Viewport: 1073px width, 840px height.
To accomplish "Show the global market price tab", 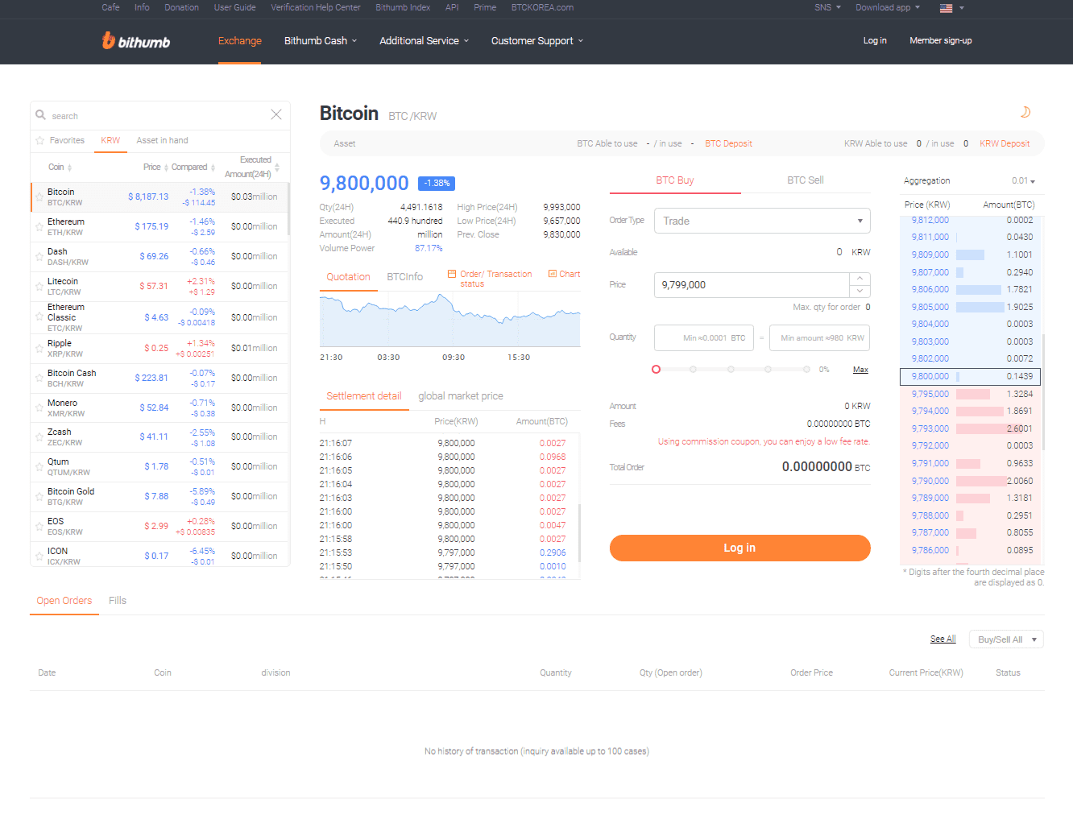I will [x=461, y=396].
